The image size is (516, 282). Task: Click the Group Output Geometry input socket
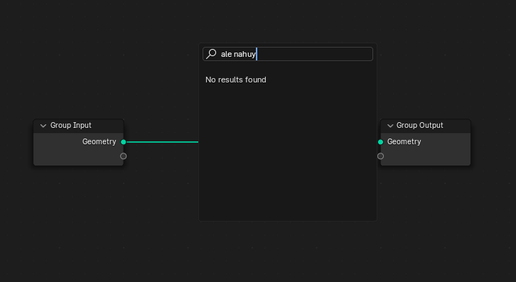(x=380, y=142)
